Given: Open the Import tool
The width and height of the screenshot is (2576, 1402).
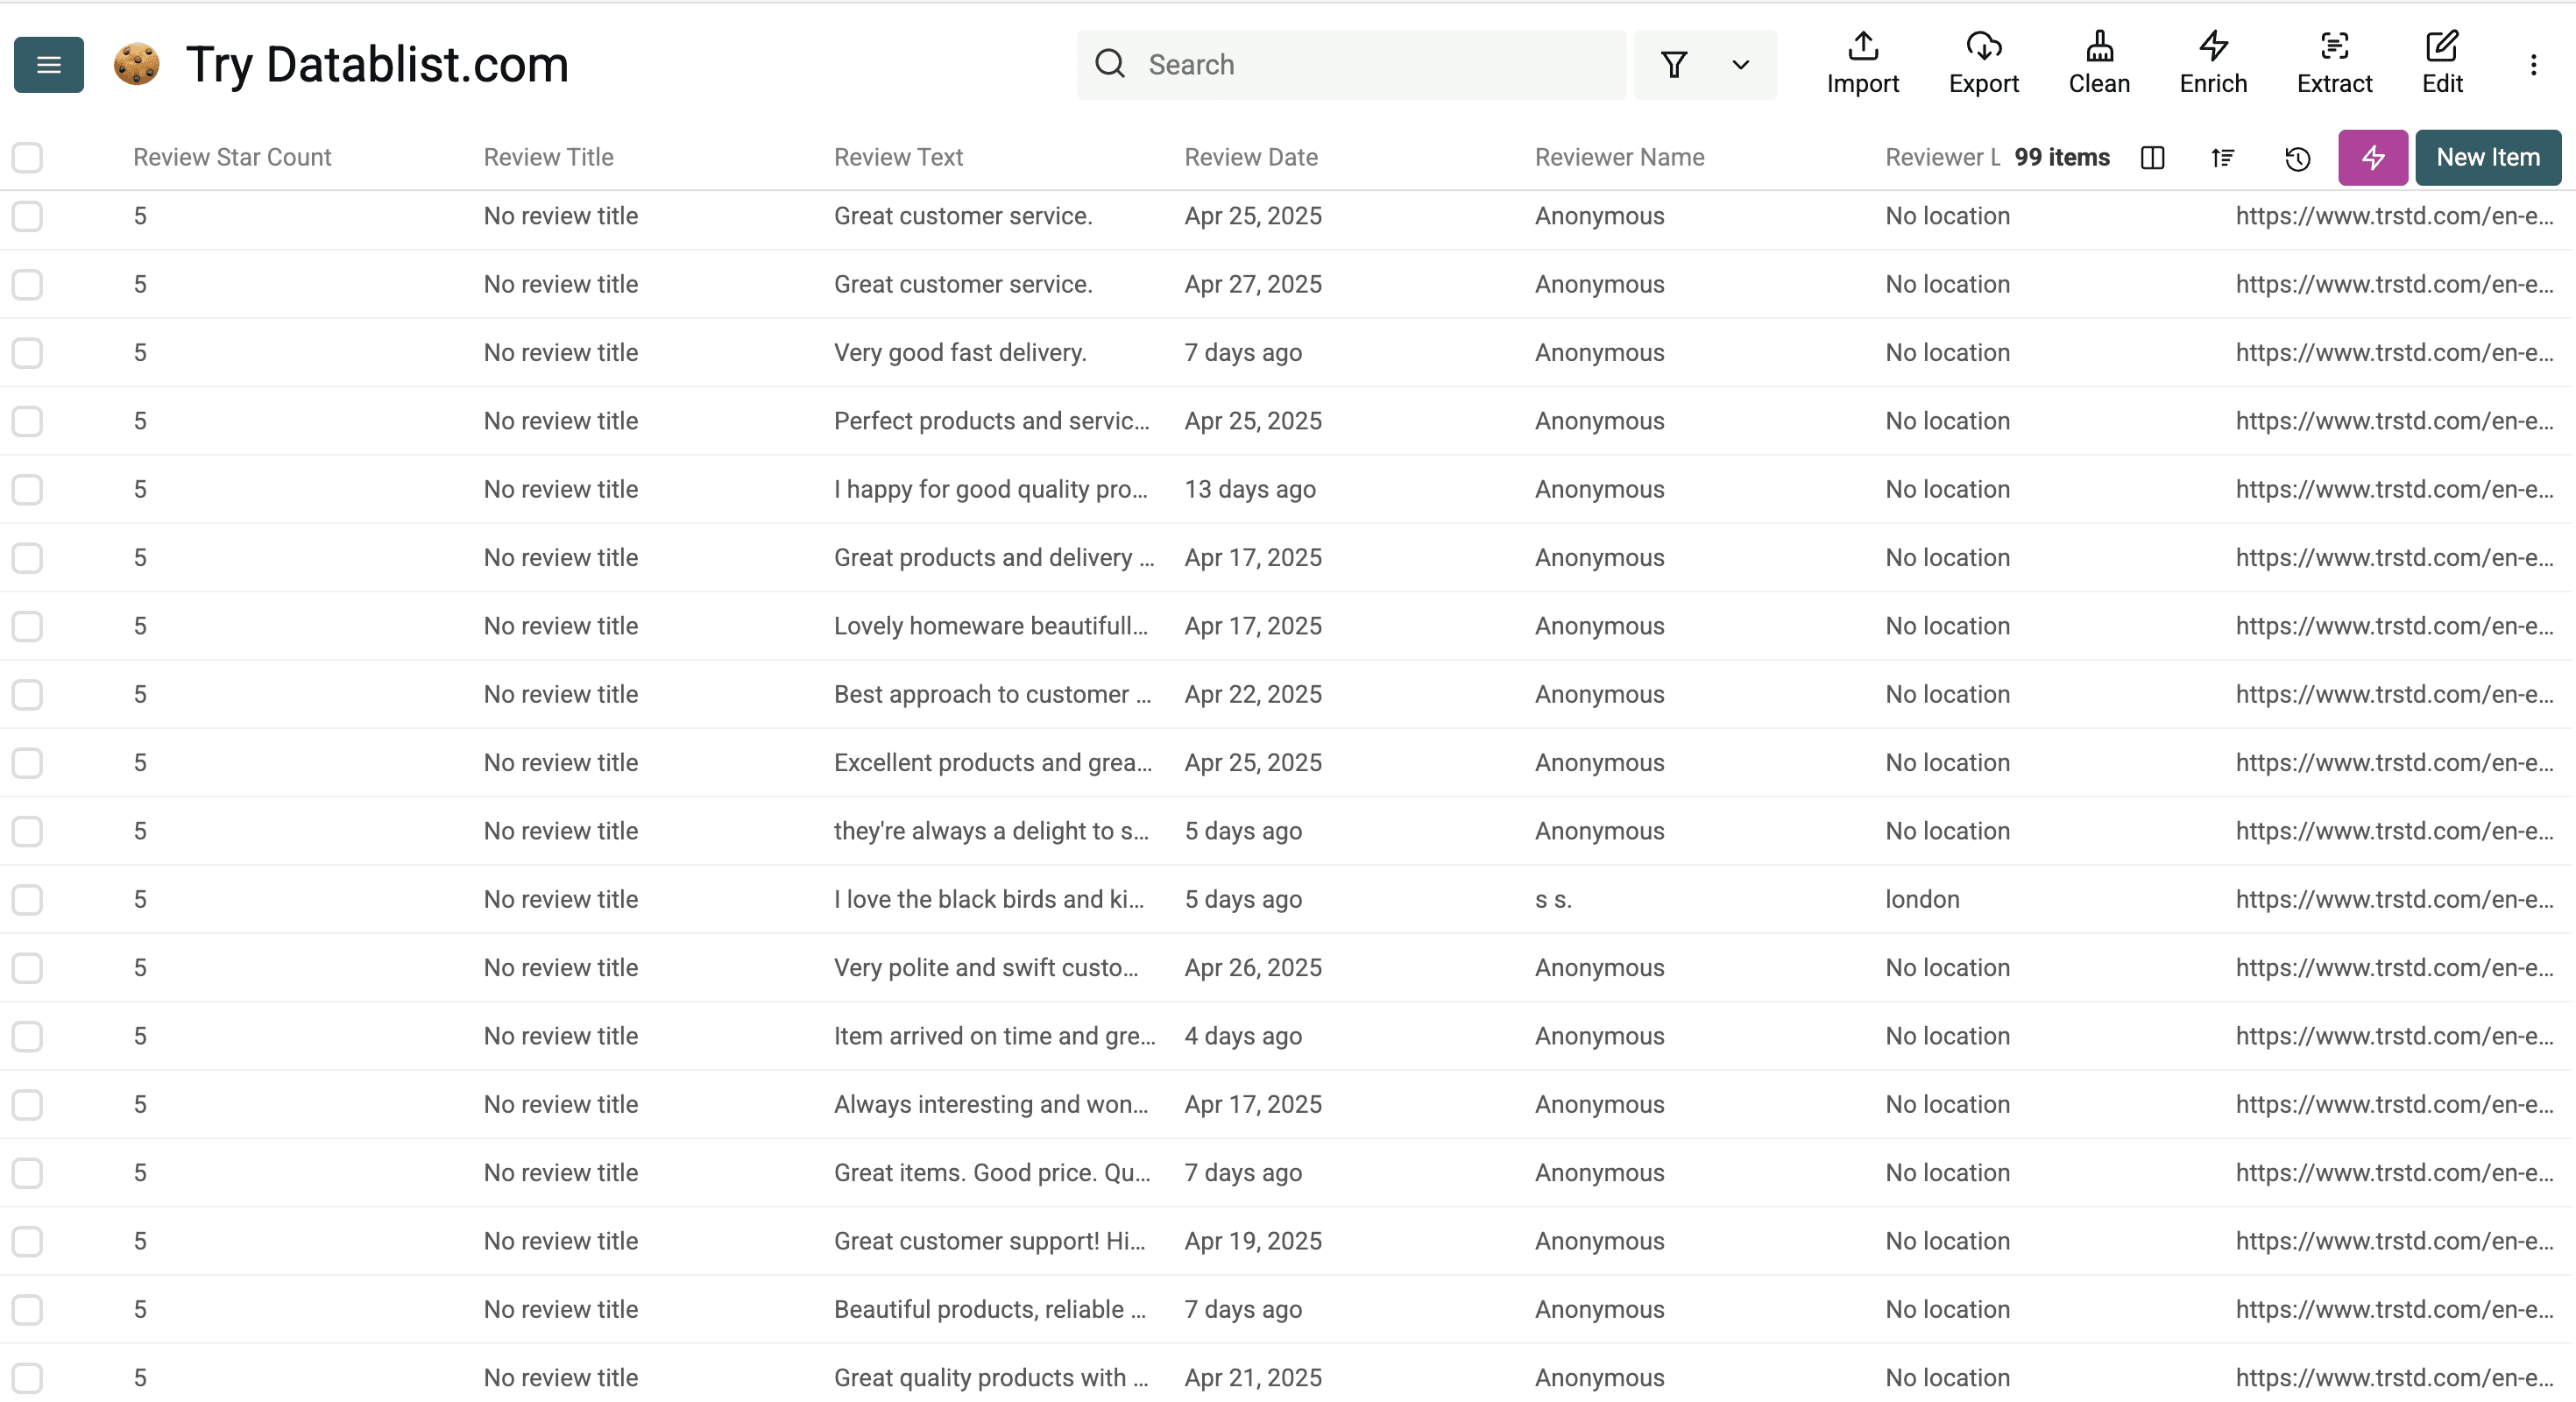Looking at the screenshot, I should [1862, 62].
